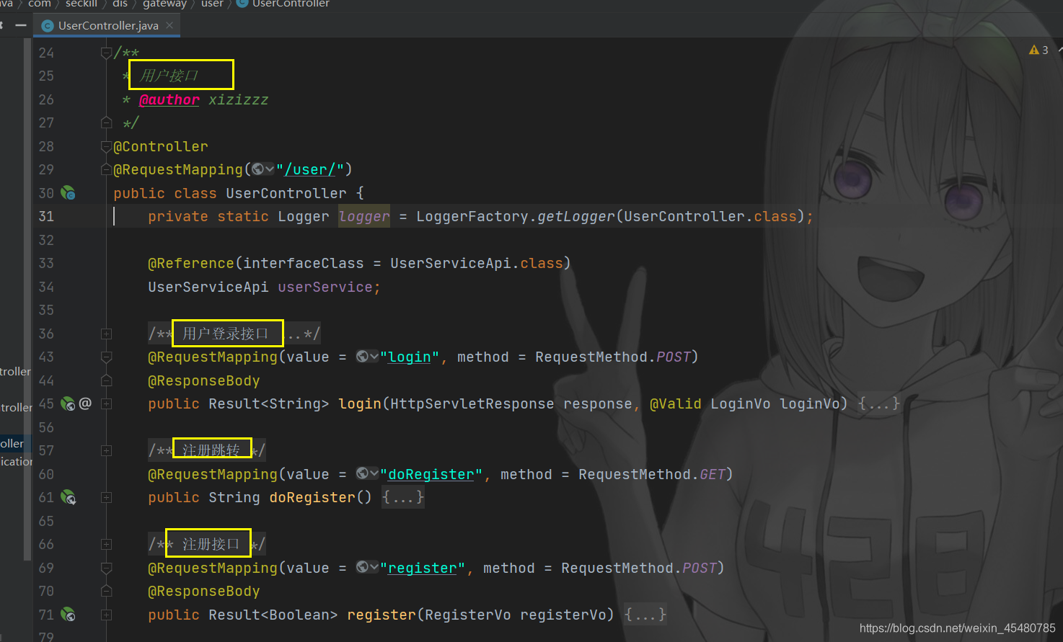The width and height of the screenshot is (1063, 642).
Task: Click the class gutter icon on line 30
Action: tap(68, 193)
